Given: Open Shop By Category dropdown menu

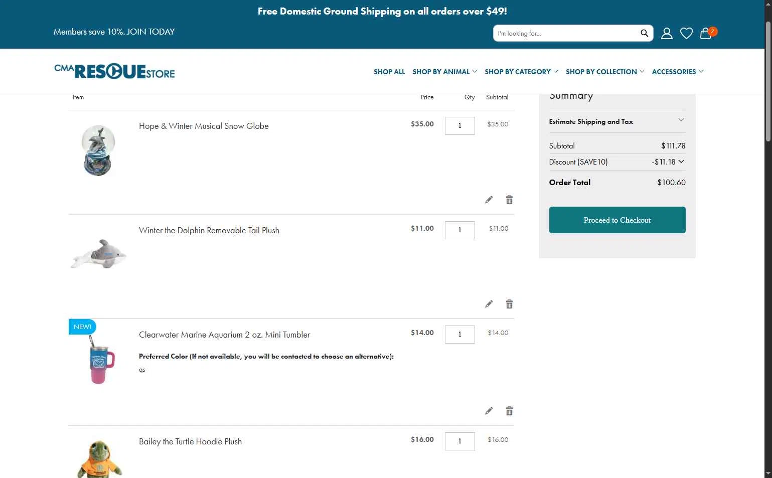Looking at the screenshot, I should pos(521,72).
